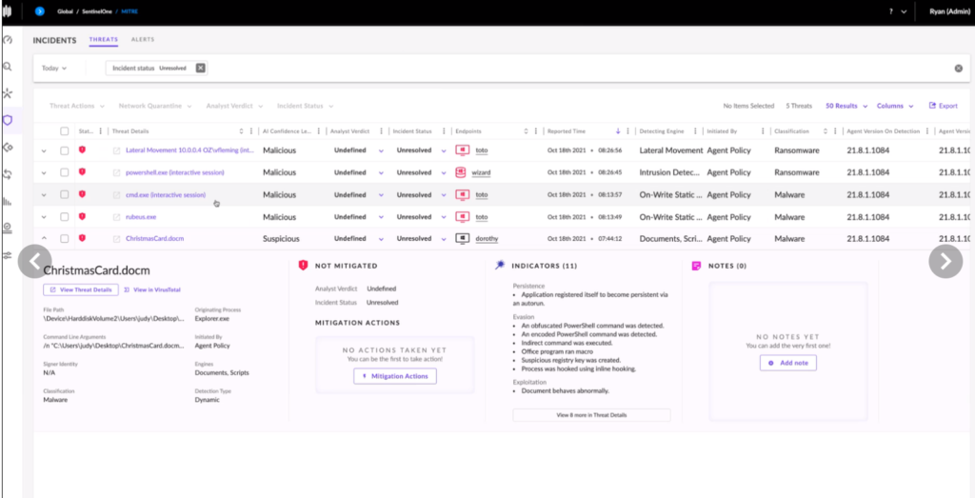Export the threats list
The width and height of the screenshot is (975, 498).
click(943, 106)
